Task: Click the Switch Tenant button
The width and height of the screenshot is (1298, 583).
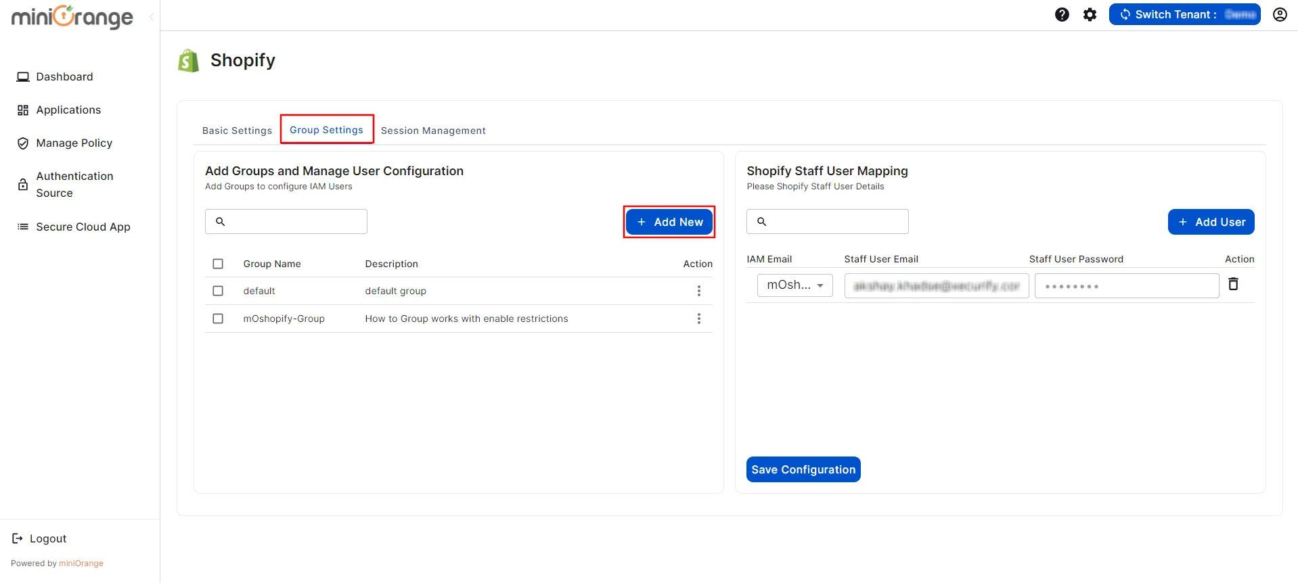Action: (1184, 14)
